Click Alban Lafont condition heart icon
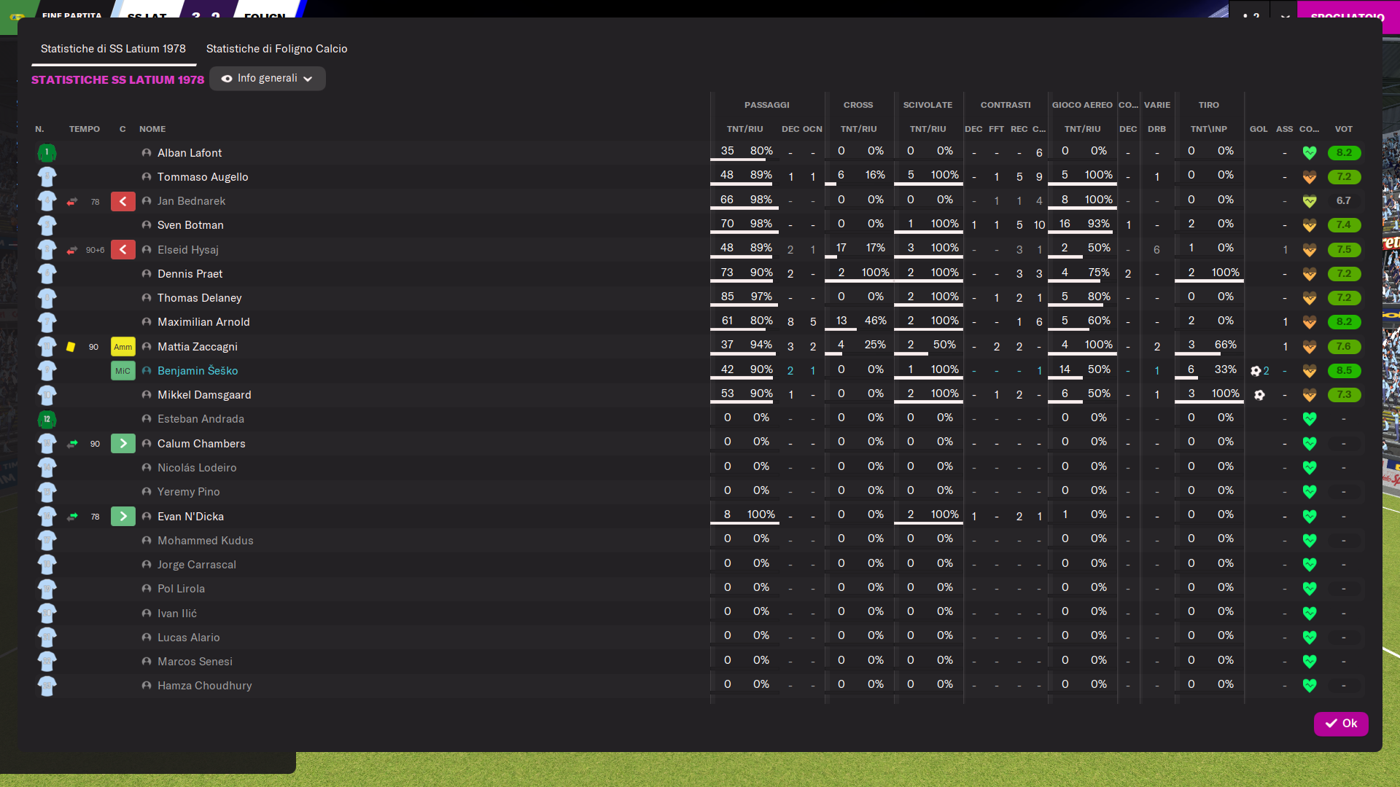The height and width of the screenshot is (787, 1400). pos(1310,153)
